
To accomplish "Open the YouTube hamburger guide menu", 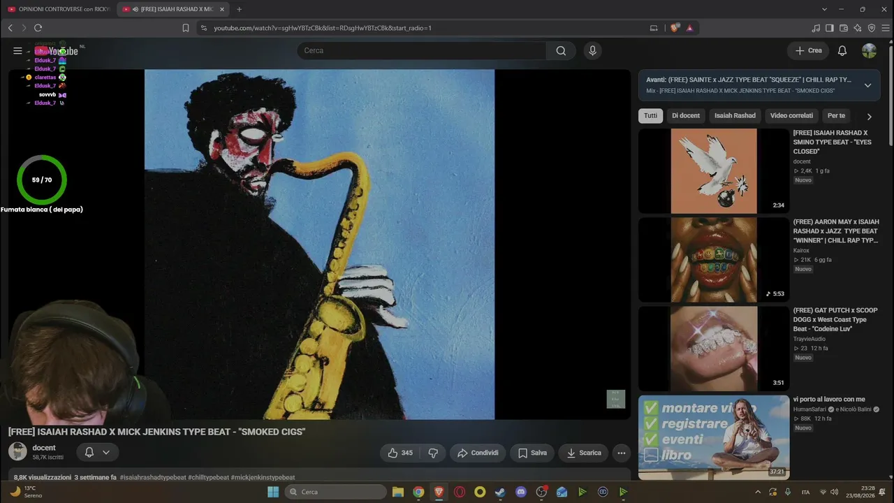I will [17, 50].
